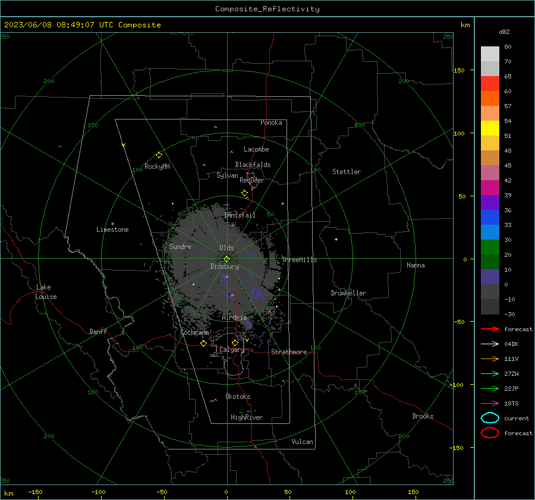Image resolution: width=535 pixels, height=500 pixels.
Task: Click the red forecast arrow legend icon
Action: (490, 329)
